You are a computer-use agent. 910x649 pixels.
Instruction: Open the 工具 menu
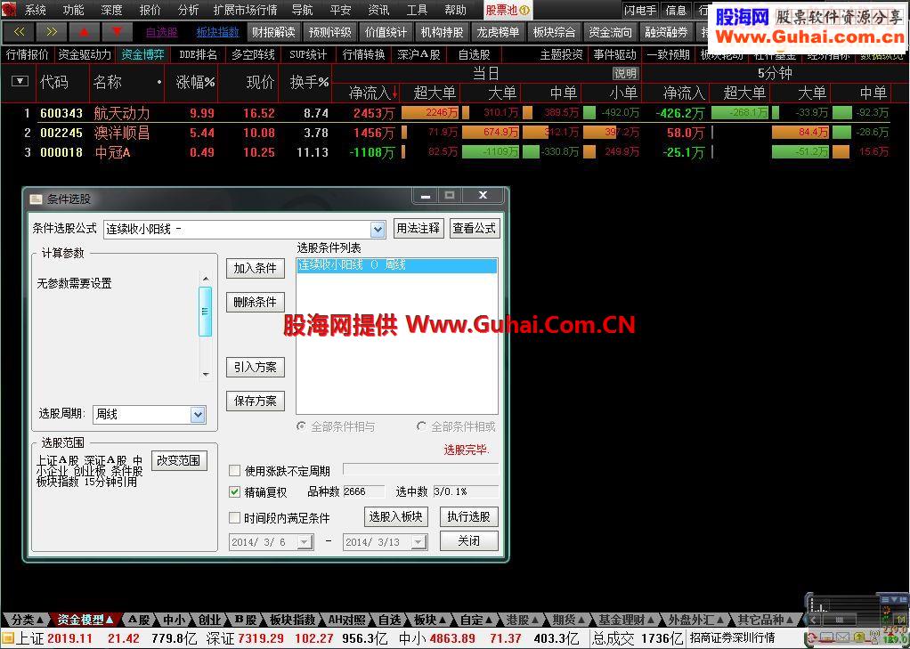pyautogui.click(x=417, y=10)
